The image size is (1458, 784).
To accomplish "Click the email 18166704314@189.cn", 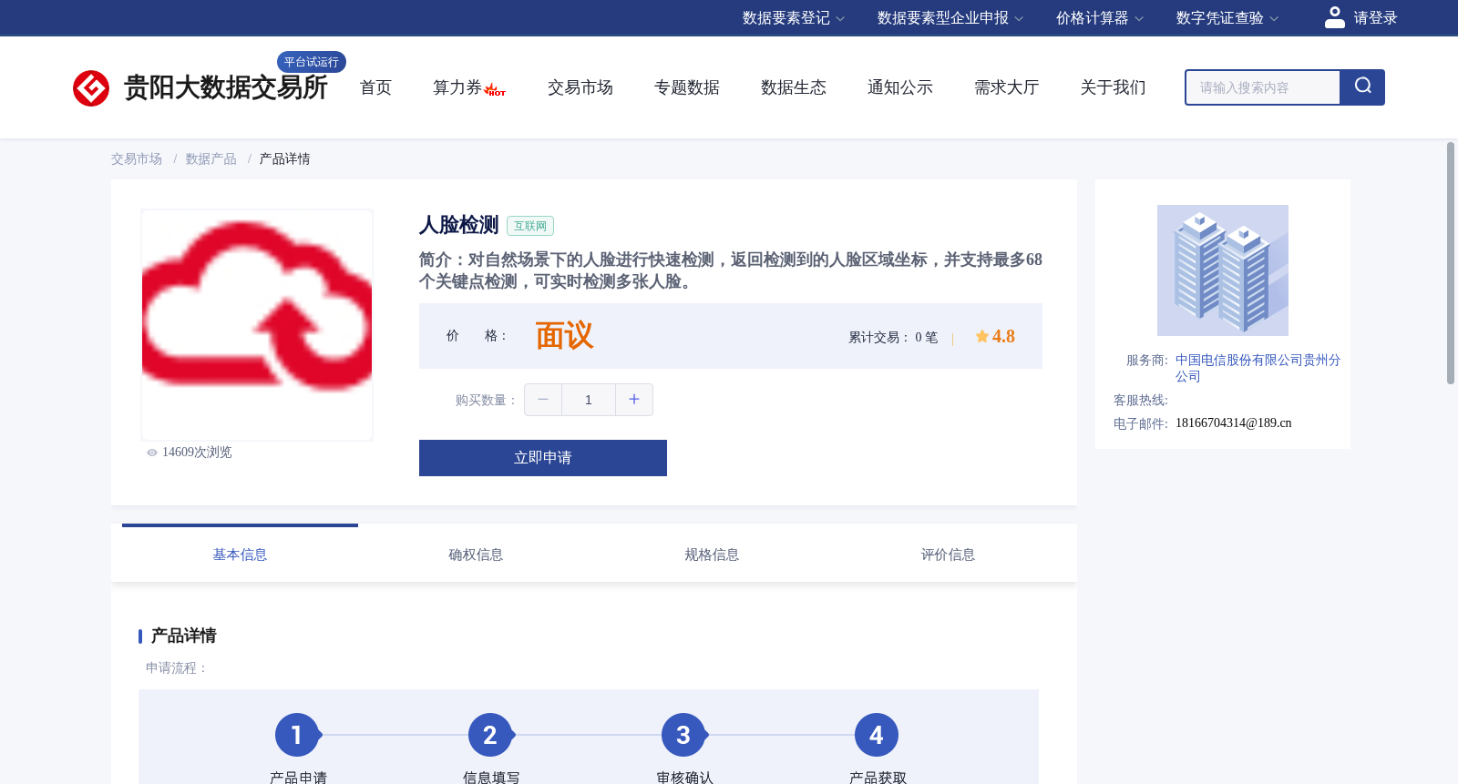I will click(x=1234, y=423).
